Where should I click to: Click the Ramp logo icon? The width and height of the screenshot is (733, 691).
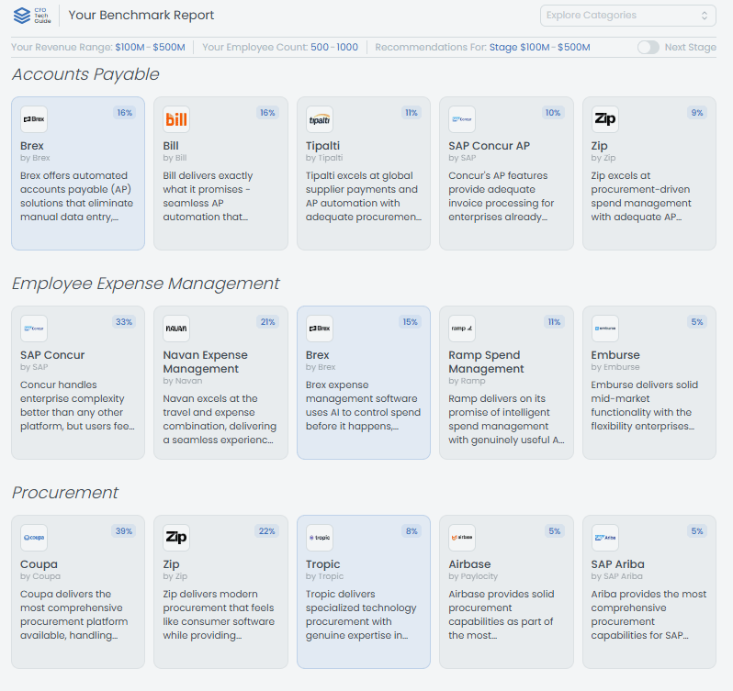pos(462,329)
